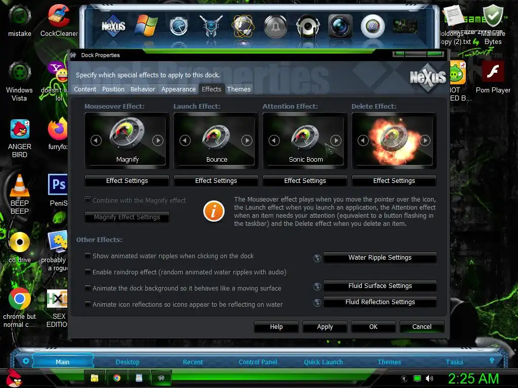Expand hidden tray icons arrow
This screenshot has width=518, height=388.
click(x=404, y=379)
